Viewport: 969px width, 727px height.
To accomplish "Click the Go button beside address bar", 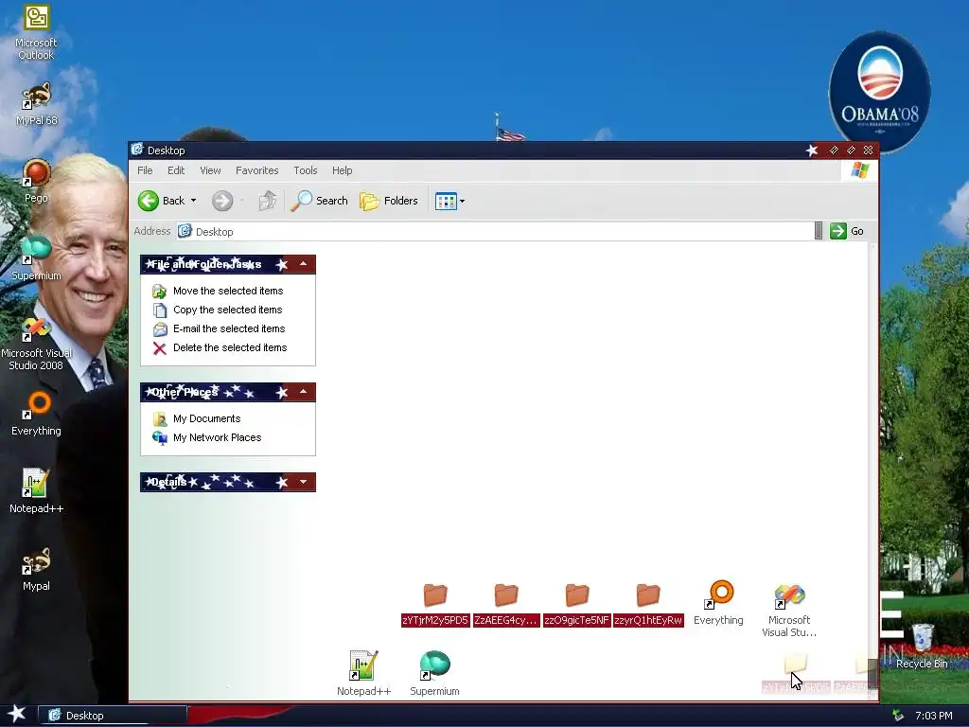I will pos(847,231).
